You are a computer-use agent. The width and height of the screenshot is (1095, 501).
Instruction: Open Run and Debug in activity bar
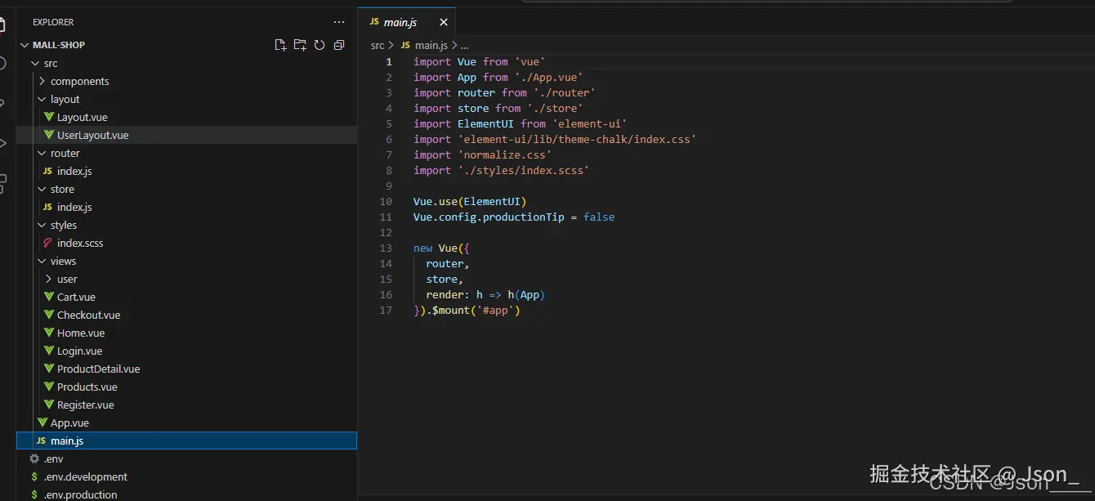click(2, 143)
